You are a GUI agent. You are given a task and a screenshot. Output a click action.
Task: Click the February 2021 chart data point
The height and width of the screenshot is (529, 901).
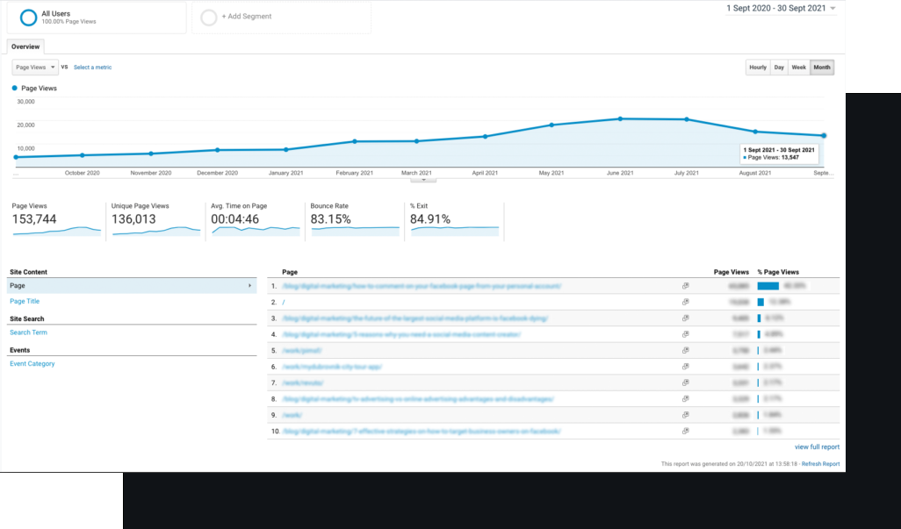(x=355, y=141)
